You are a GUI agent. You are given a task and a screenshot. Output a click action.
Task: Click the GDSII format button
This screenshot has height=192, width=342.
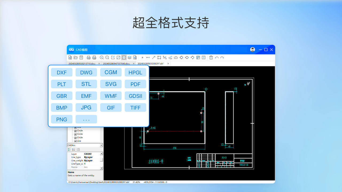(135, 96)
